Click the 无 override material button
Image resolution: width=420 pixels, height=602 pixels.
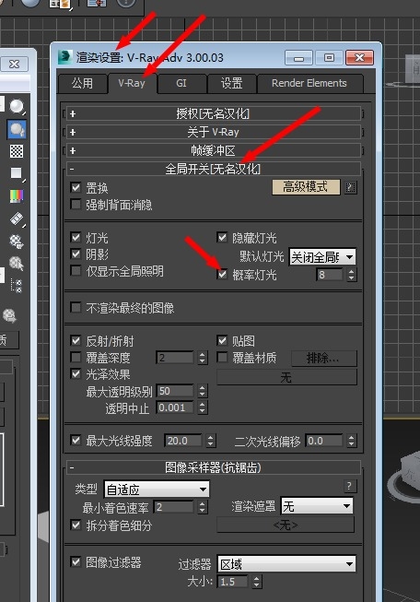pos(286,377)
